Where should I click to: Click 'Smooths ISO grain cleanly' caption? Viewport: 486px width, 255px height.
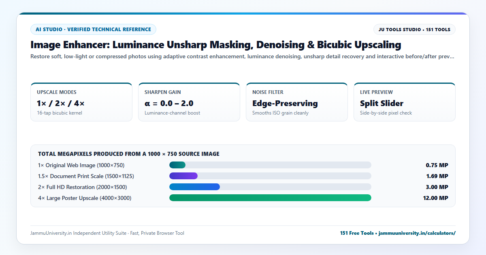[x=280, y=113]
